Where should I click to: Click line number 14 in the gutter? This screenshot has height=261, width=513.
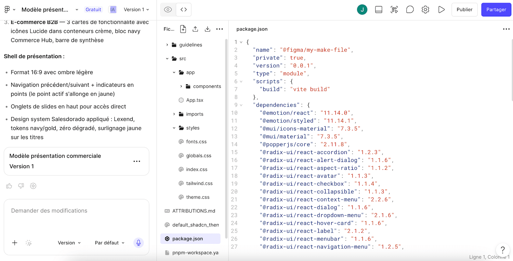pos(234,144)
